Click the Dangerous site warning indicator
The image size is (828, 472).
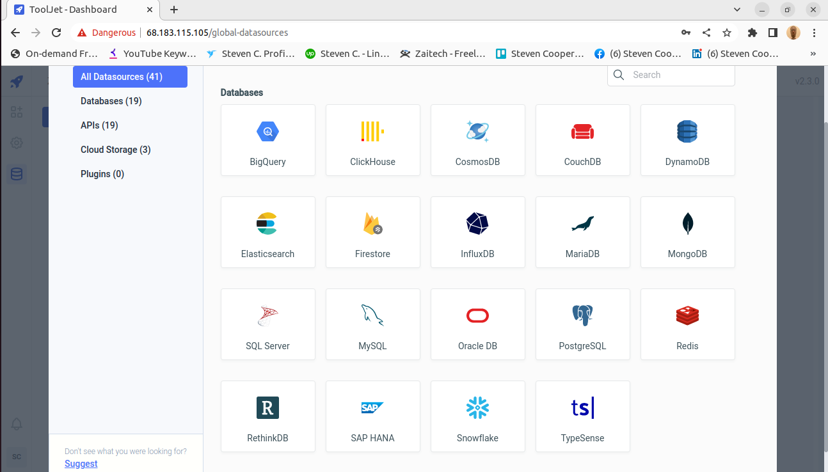[106, 33]
